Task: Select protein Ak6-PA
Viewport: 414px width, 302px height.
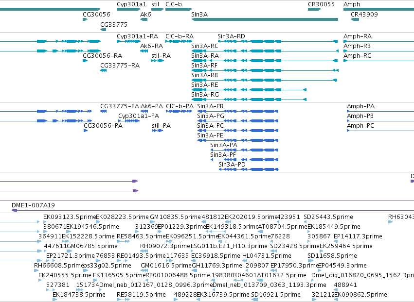Action: point(152,106)
